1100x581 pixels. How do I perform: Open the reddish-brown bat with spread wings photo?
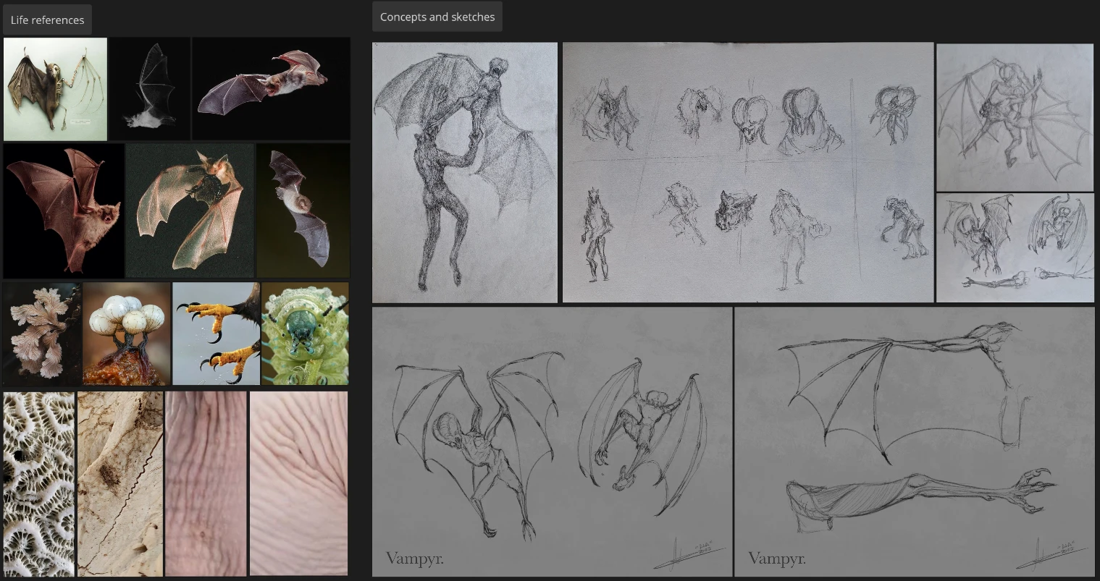point(64,211)
